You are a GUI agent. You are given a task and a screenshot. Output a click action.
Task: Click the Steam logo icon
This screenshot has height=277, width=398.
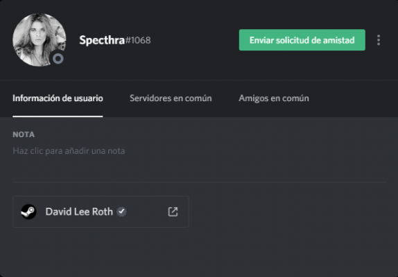28,212
